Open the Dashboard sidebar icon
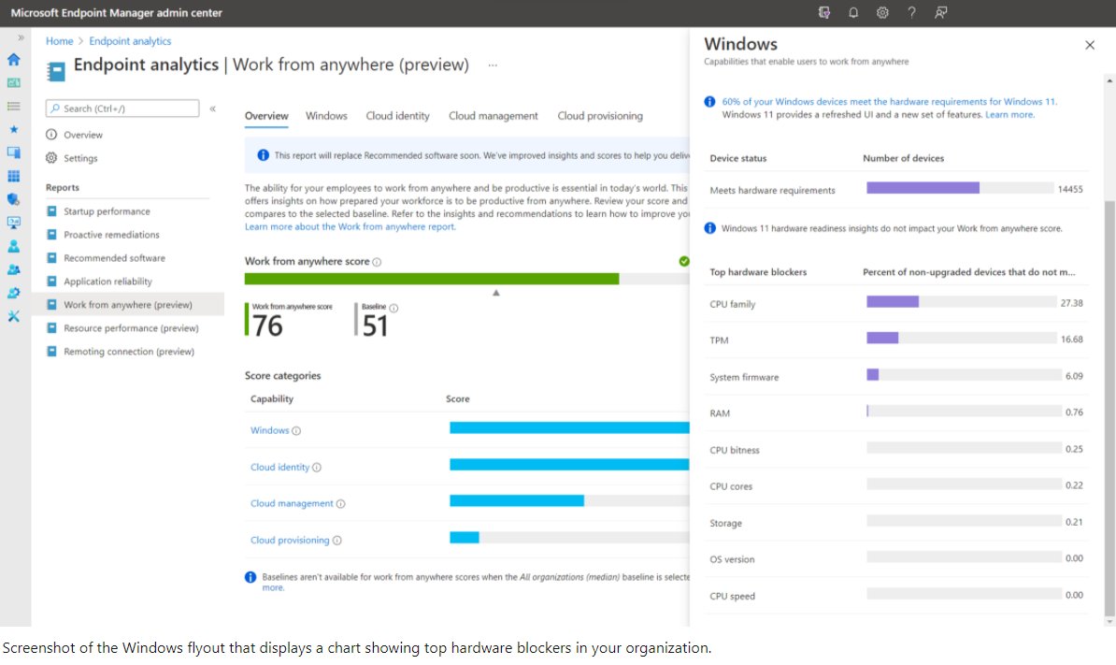The width and height of the screenshot is (1116, 665). pyautogui.click(x=13, y=83)
